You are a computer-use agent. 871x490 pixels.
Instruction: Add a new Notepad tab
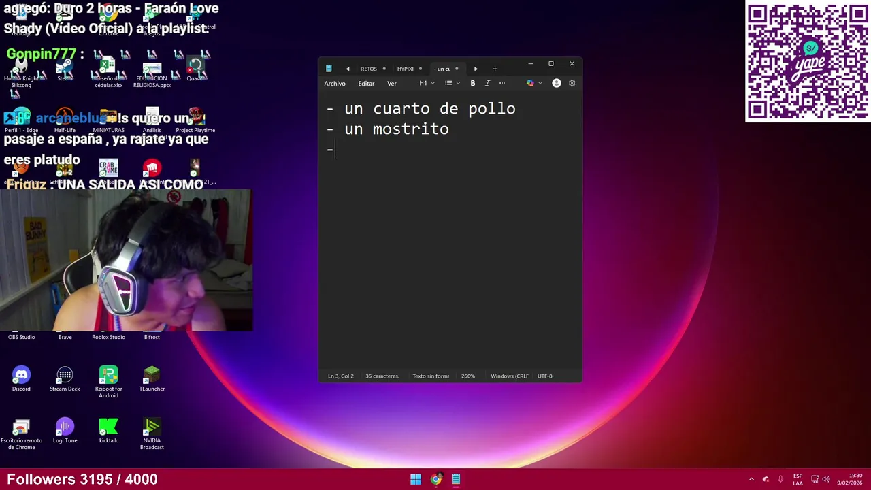(495, 69)
